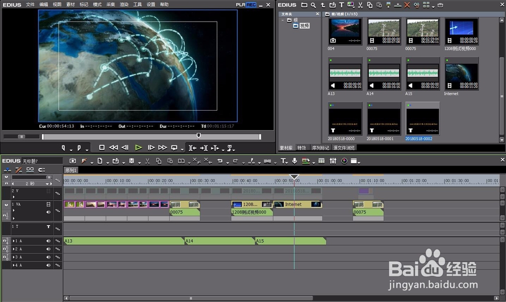This screenshot has width=506, height=302.
Task: Open the undo history dropdown arrow
Action: pos(228,163)
